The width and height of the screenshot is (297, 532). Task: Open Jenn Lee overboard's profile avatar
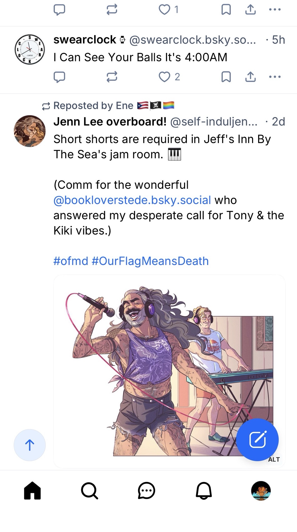[x=30, y=131]
